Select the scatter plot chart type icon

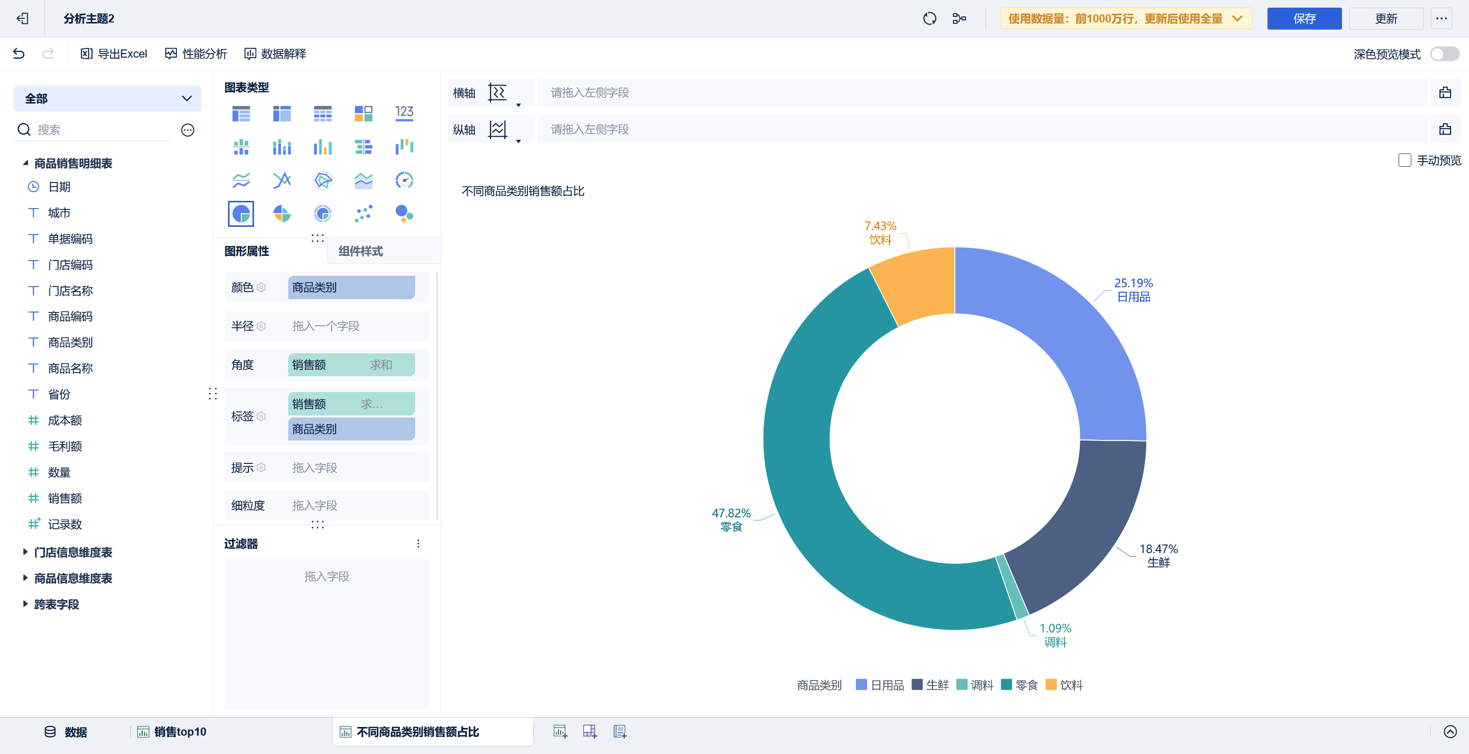point(363,214)
